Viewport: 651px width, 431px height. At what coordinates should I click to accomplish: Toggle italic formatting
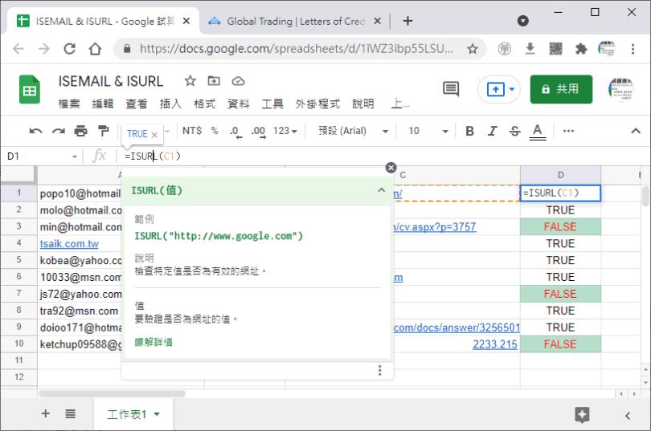[x=493, y=131]
